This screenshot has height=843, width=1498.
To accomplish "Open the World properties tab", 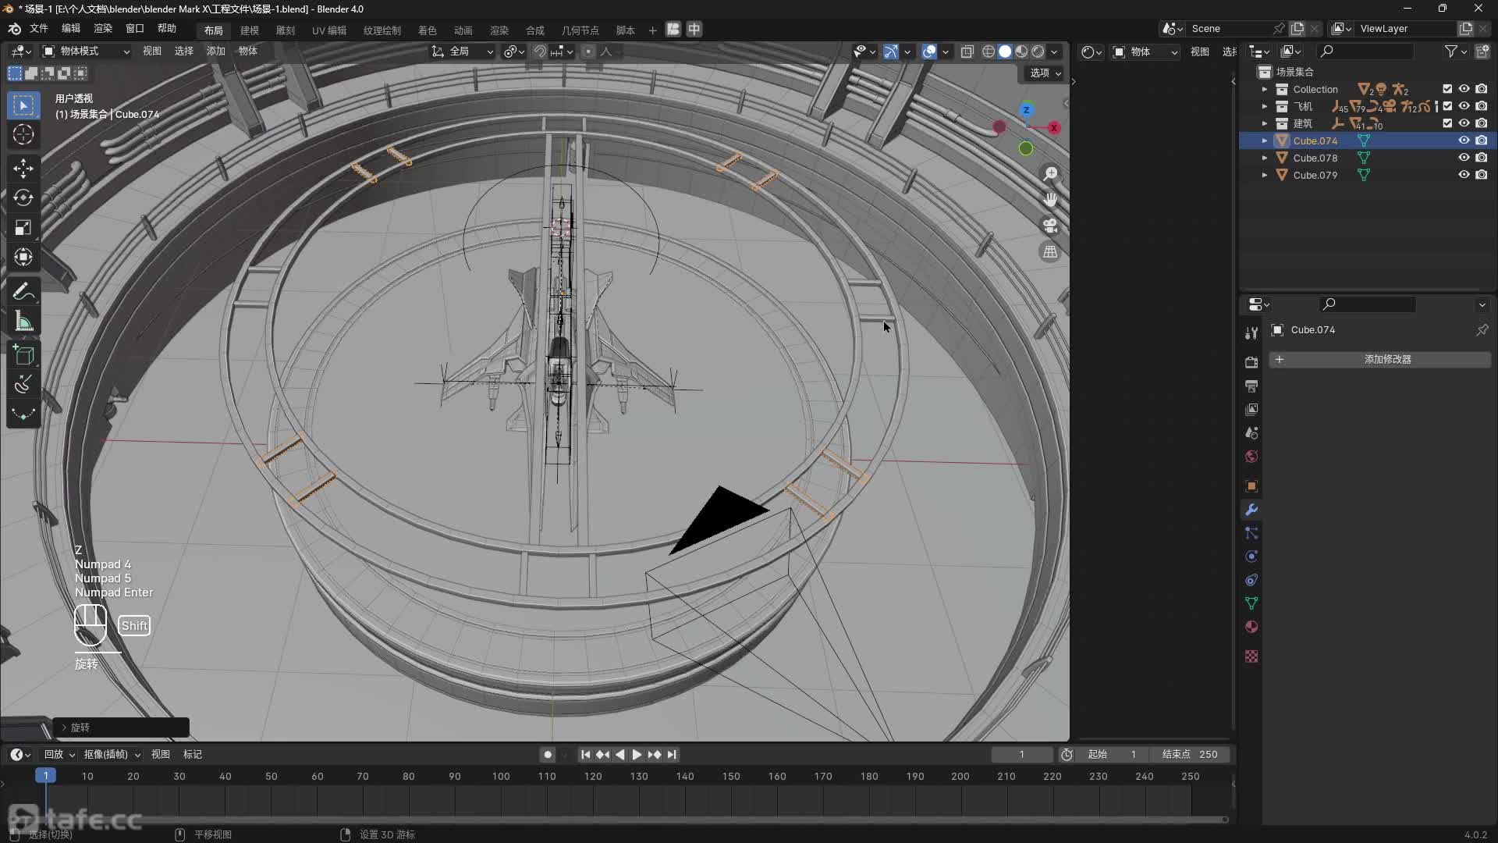I will click(1251, 456).
